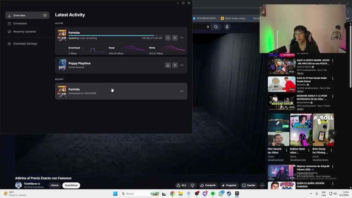Like the video with the 43 K button

click(x=182, y=185)
